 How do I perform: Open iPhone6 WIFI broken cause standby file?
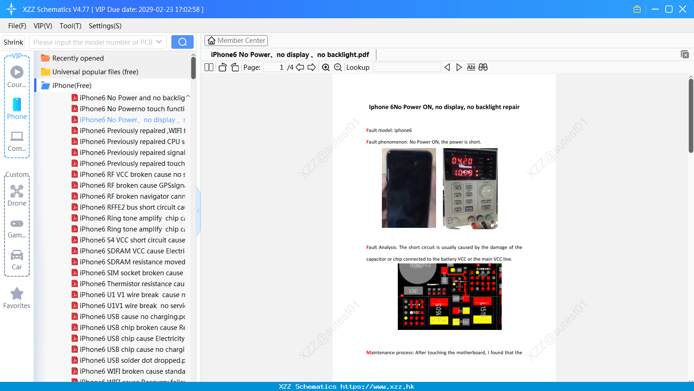(x=128, y=371)
